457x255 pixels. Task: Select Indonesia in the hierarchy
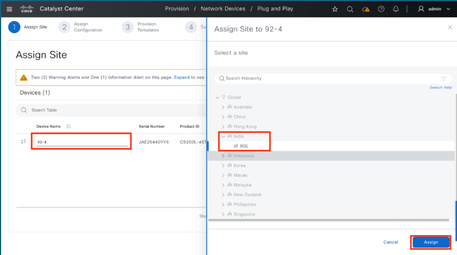tap(244, 156)
